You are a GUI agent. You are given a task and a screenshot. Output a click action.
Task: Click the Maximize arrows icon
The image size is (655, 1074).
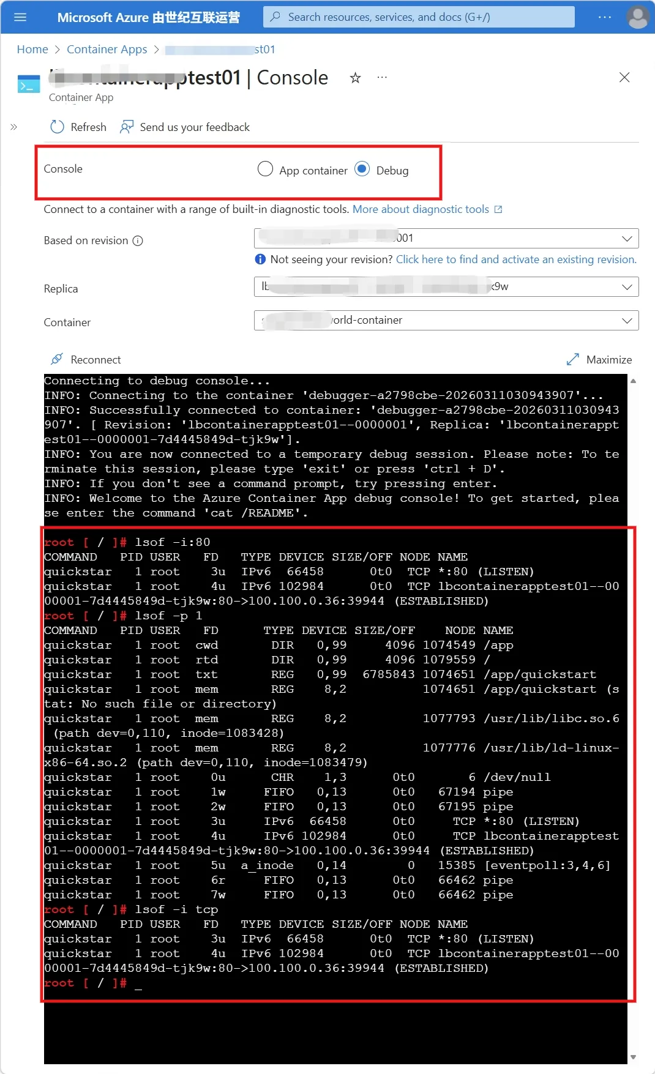[x=572, y=359]
